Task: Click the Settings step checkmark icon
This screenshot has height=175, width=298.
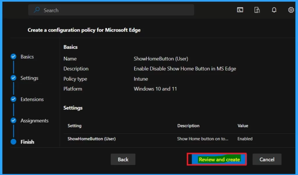Action: pyautogui.click(x=13, y=78)
